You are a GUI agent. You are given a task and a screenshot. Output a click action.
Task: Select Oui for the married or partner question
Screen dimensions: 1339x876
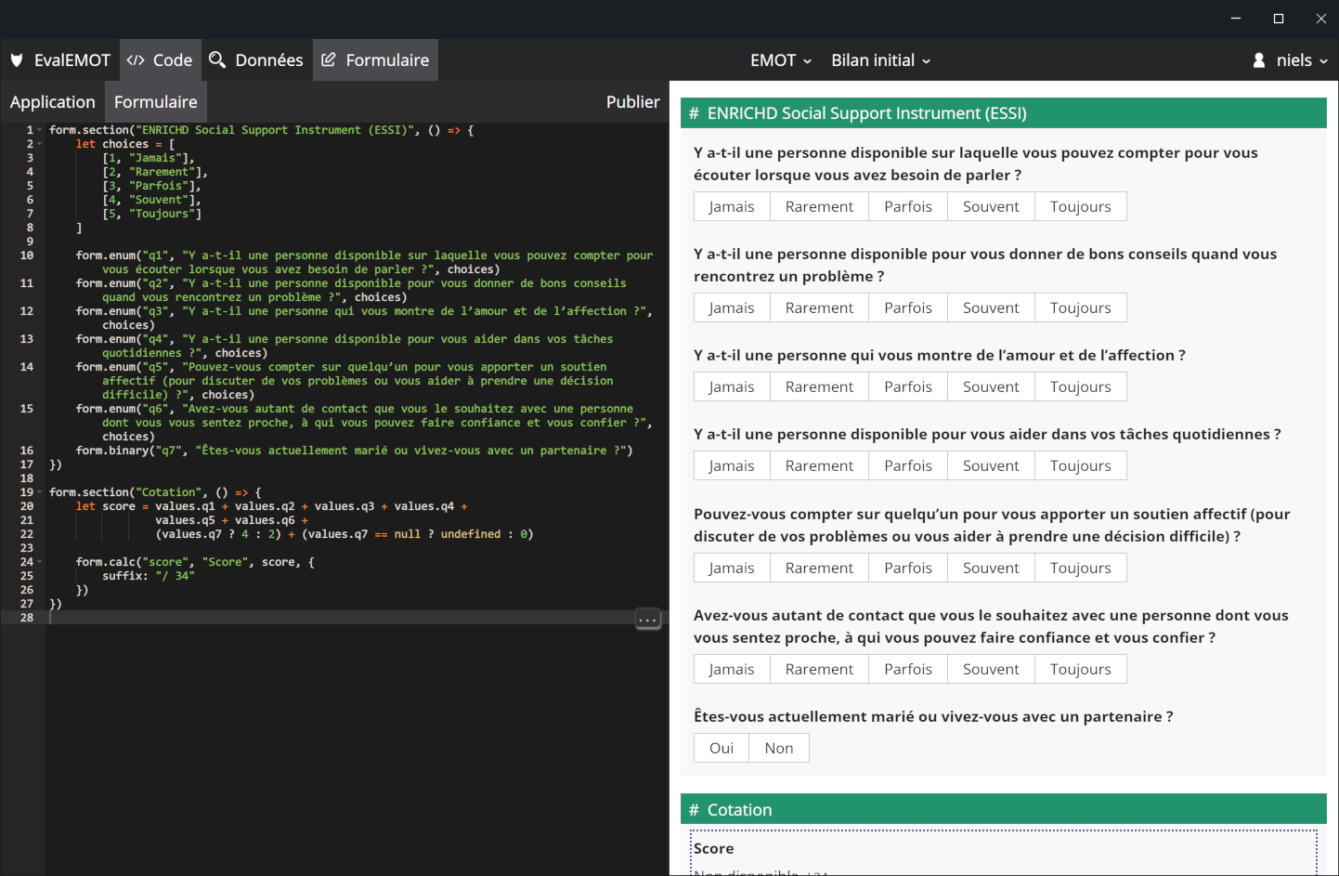(x=721, y=748)
